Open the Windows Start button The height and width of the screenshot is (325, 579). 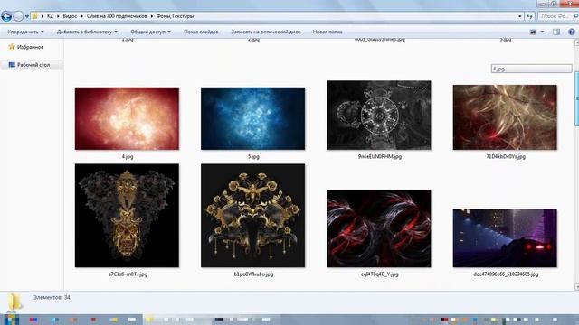12,319
